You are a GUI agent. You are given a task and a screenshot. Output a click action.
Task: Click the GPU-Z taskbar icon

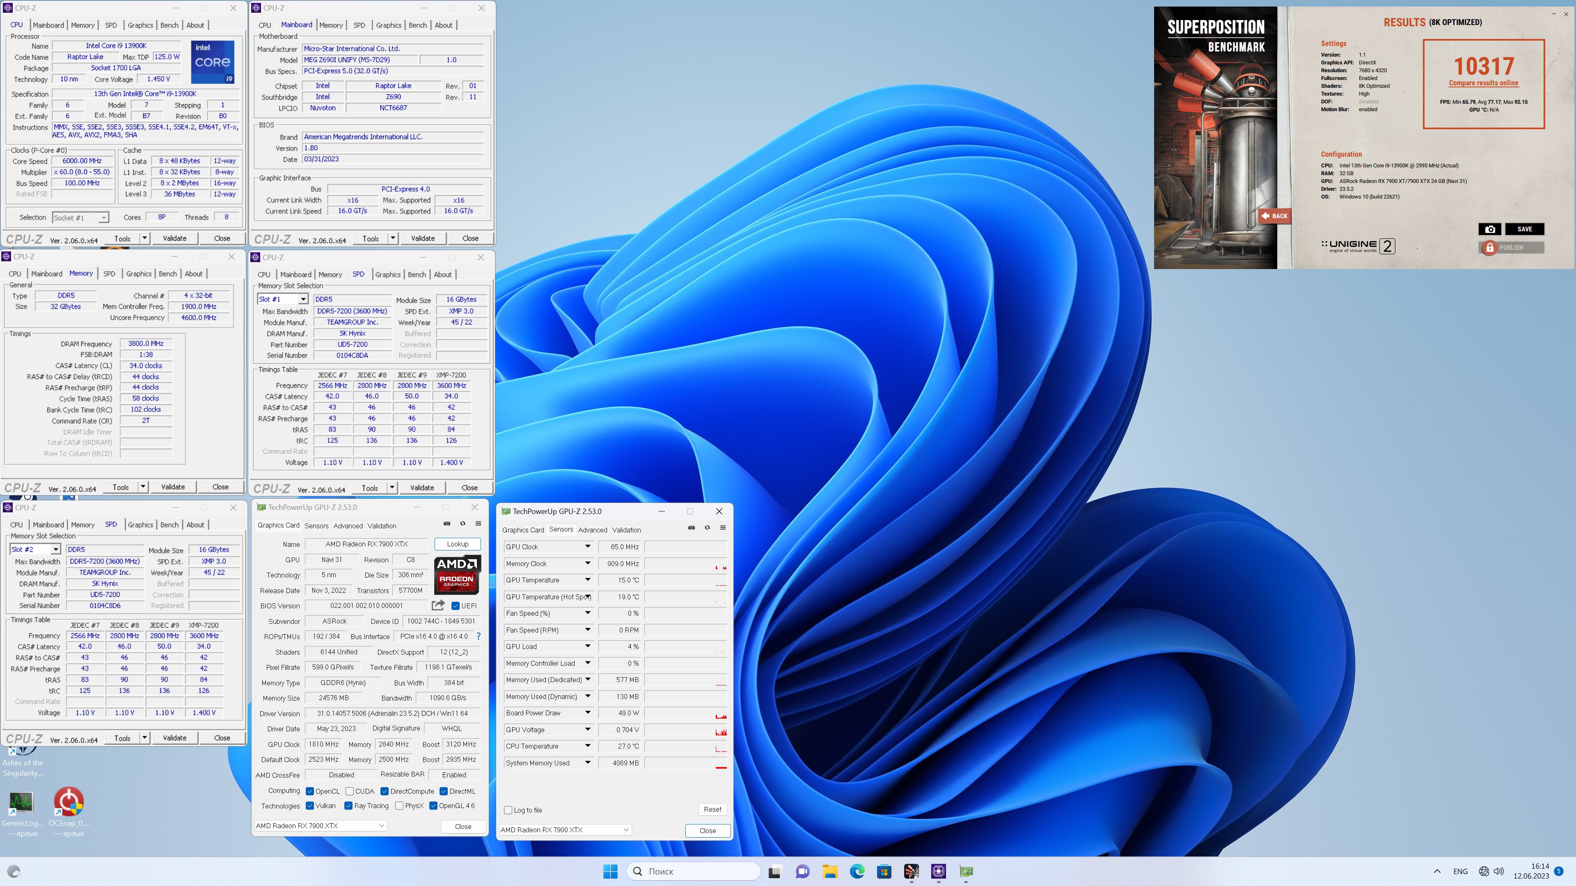pyautogui.click(x=966, y=871)
